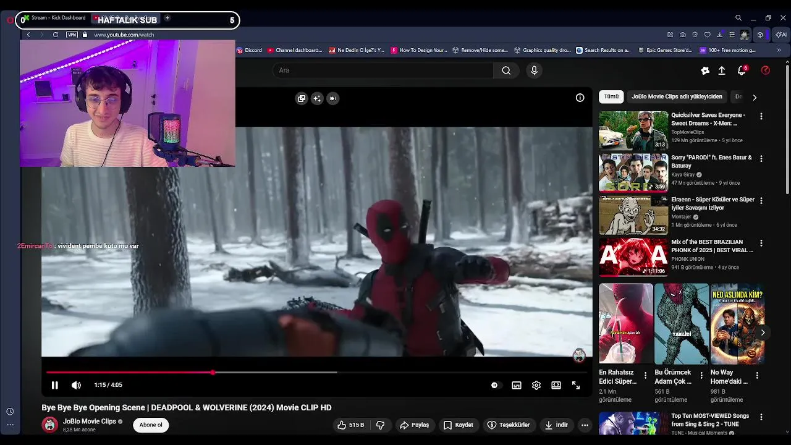Screen dimensions: 791x445
Task: Open Discord bookmark
Action: click(x=250, y=50)
